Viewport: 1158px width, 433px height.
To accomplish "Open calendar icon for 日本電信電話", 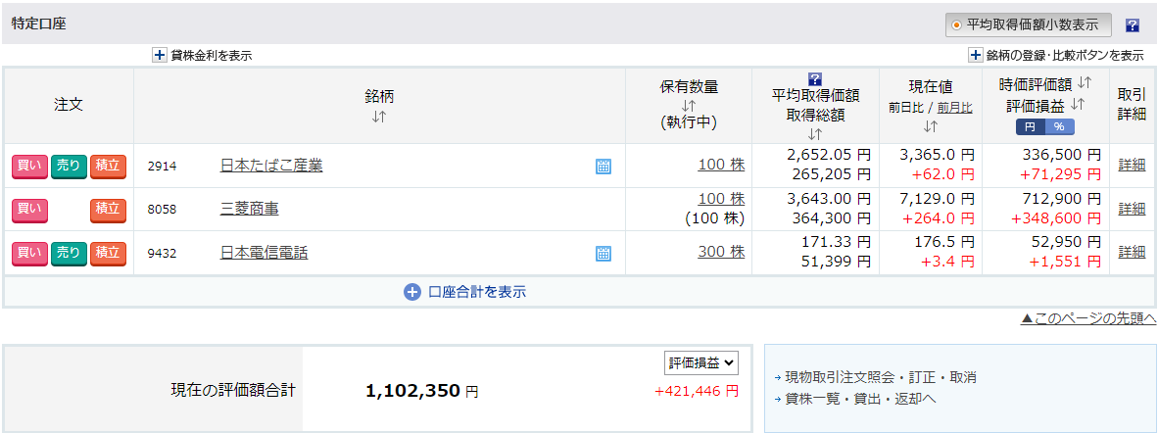I will pyautogui.click(x=603, y=254).
